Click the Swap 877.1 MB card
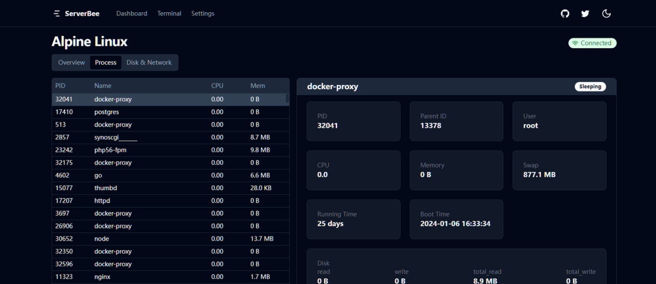The image size is (656, 284). coord(559,170)
